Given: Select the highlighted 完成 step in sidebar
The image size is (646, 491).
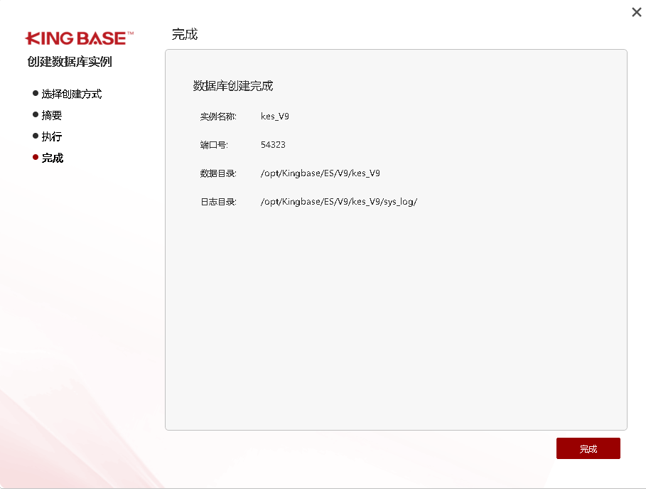Looking at the screenshot, I should coord(53,158).
